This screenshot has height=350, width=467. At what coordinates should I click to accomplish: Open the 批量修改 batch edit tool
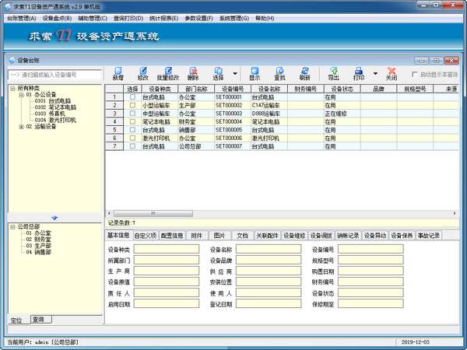point(167,74)
